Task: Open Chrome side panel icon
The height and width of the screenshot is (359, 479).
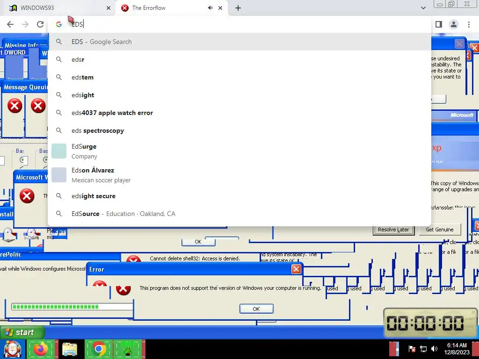Action: (x=439, y=24)
